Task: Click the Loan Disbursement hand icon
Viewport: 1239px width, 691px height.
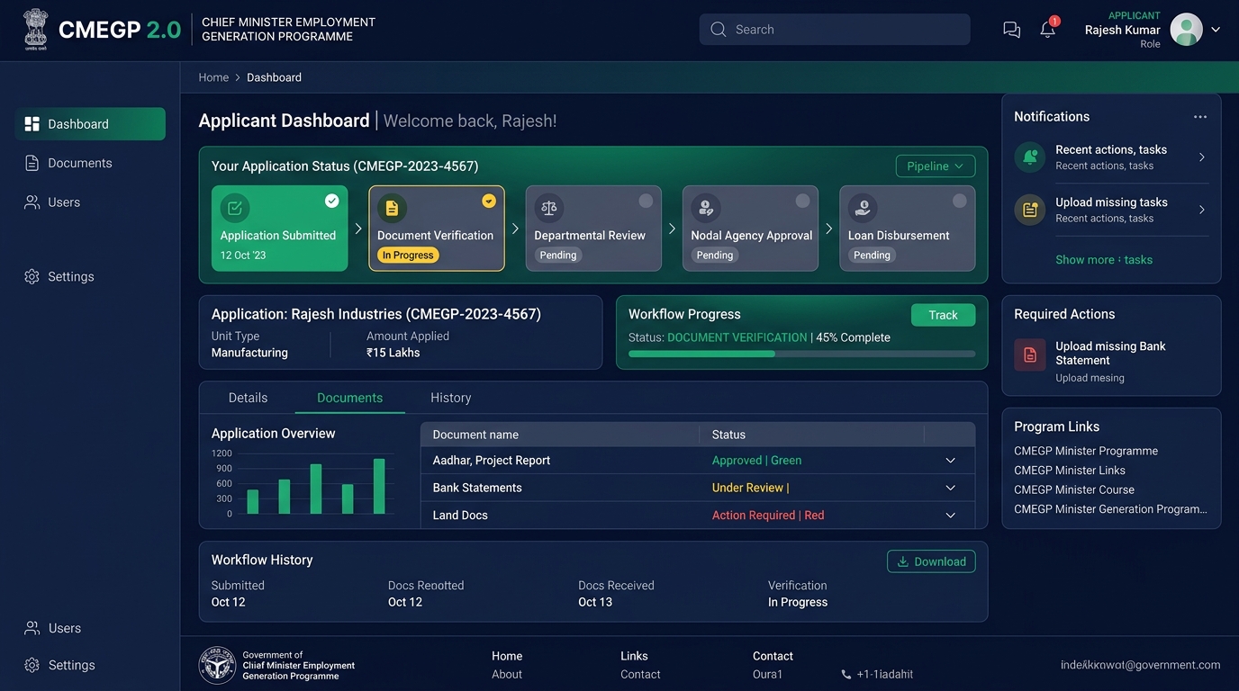Action: tap(863, 208)
